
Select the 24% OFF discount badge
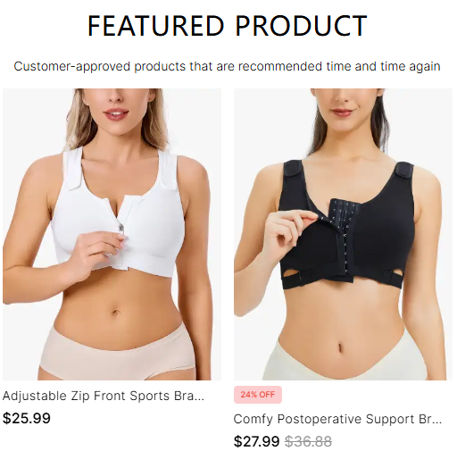258,395
